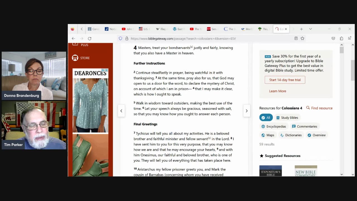Reload the current page
Viewport: 357px width, 201px height.
(x=90, y=39)
